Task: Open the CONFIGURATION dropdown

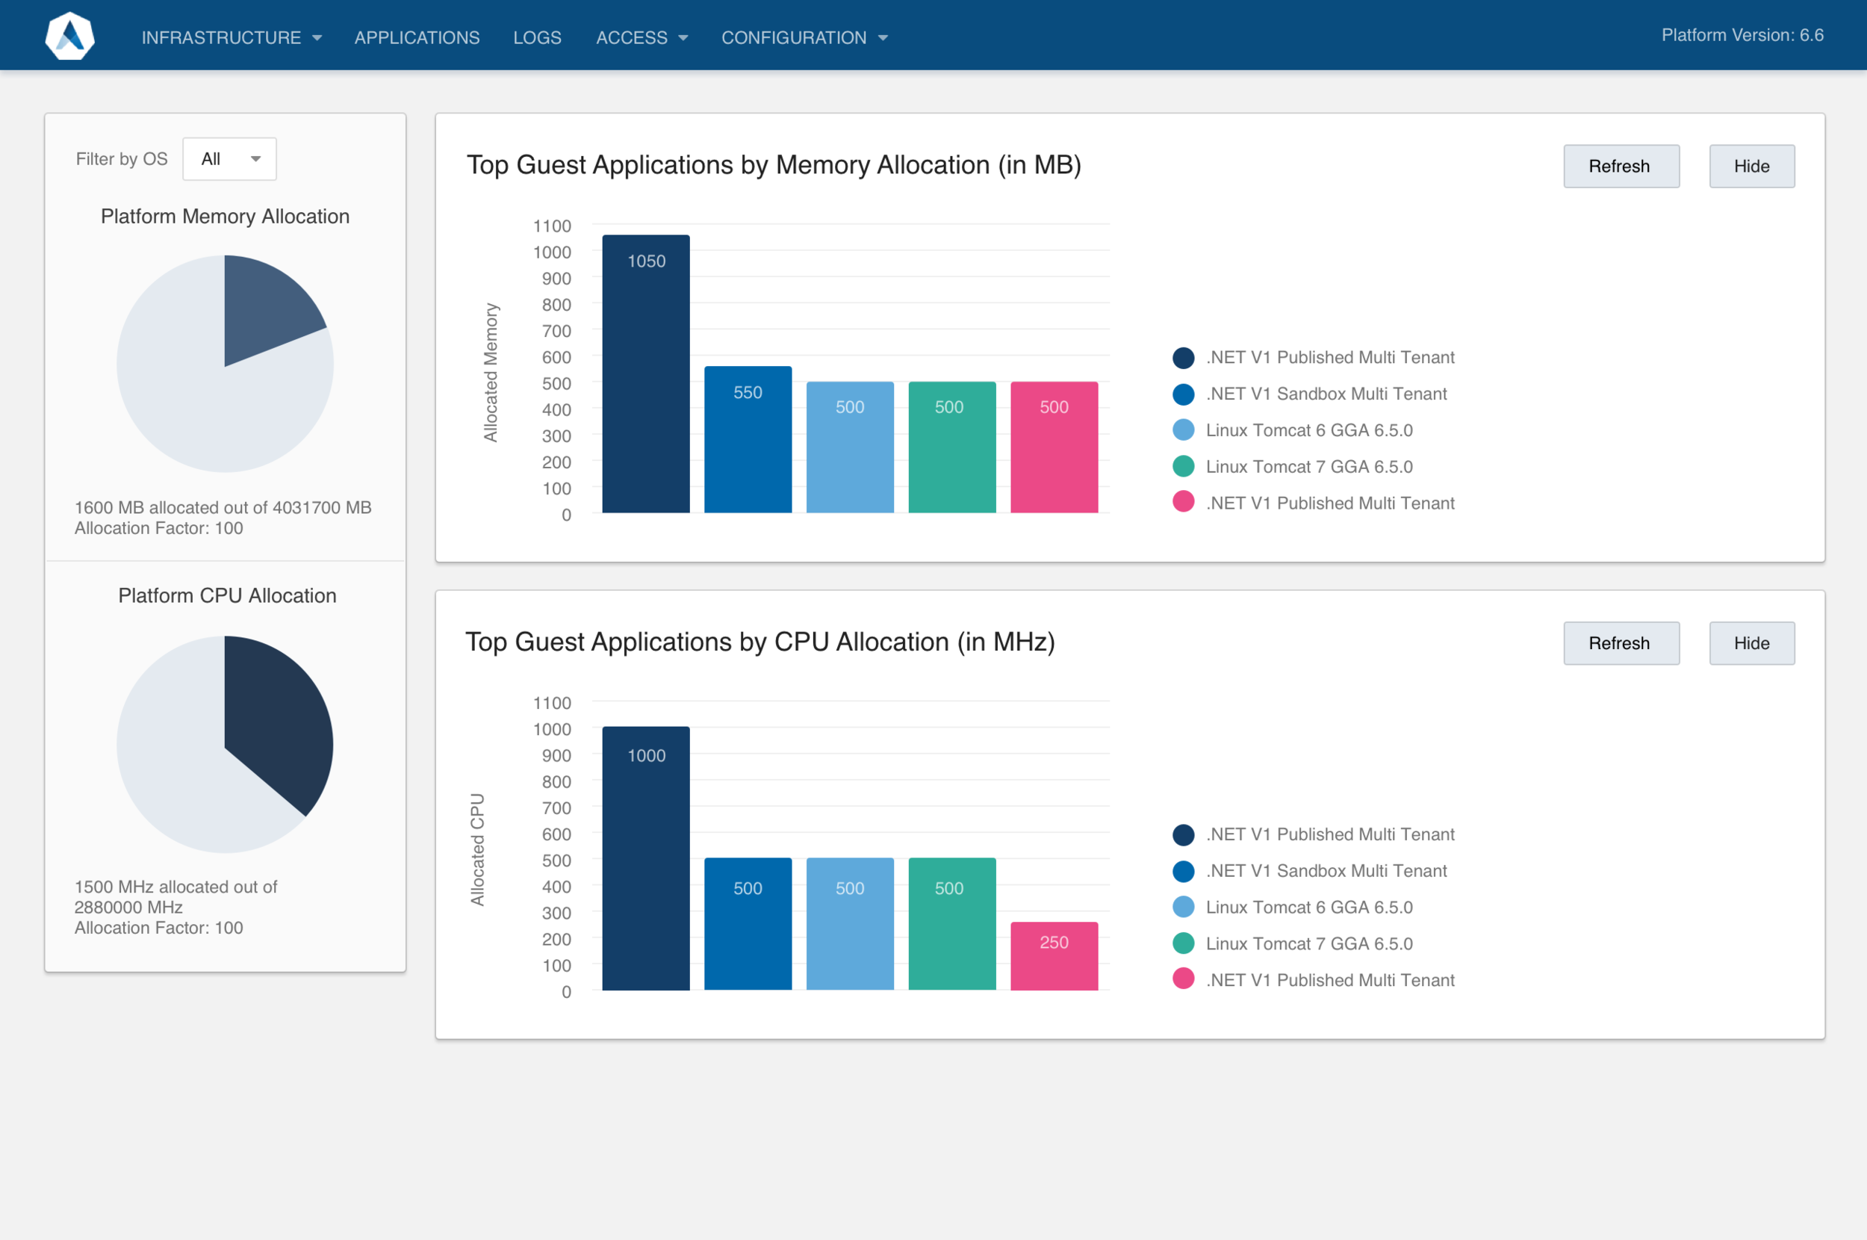Action: pyautogui.click(x=803, y=37)
